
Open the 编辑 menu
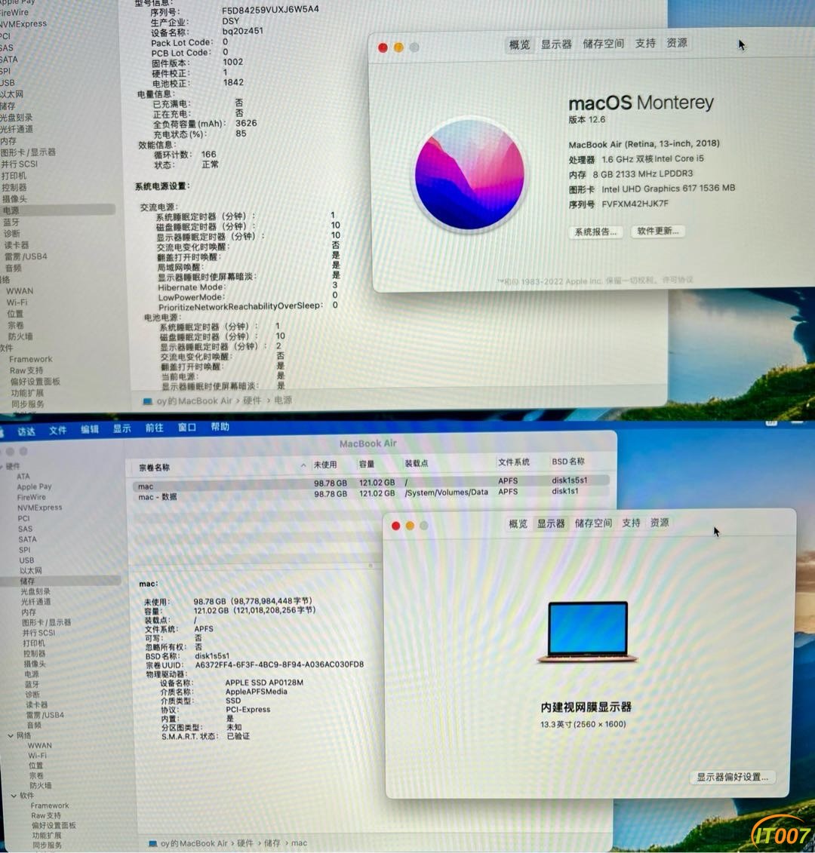(90, 429)
